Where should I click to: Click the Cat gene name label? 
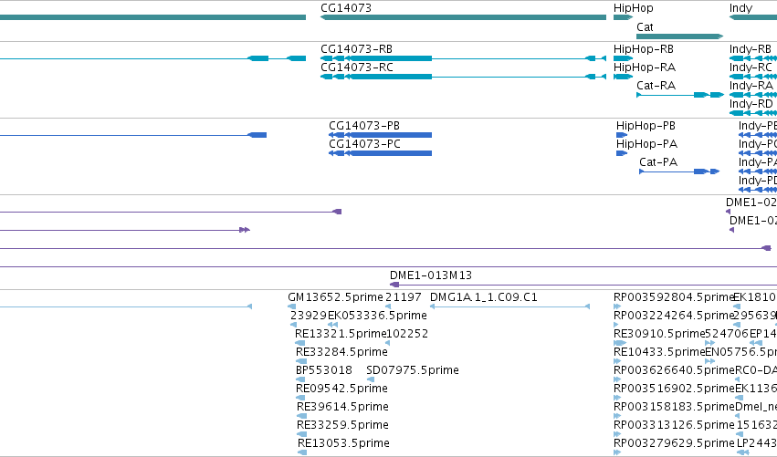tap(645, 27)
